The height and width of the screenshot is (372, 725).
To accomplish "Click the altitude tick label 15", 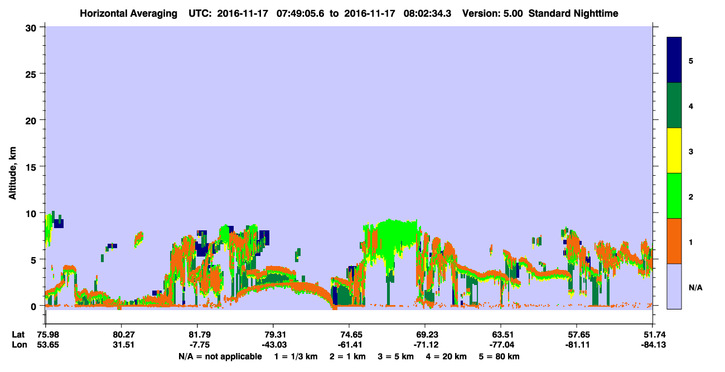I will (x=32, y=167).
